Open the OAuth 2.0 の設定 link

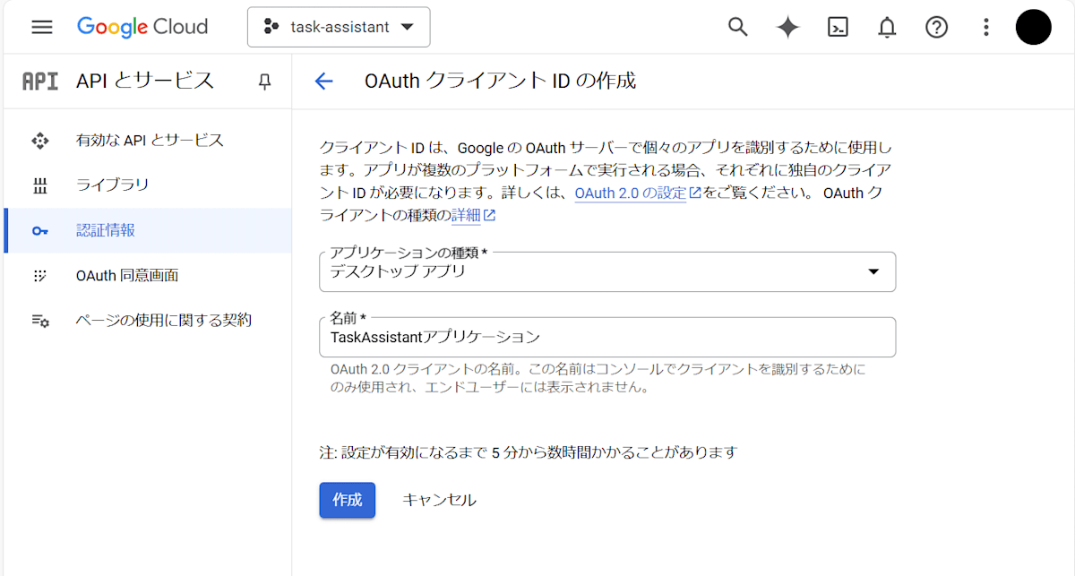pos(638,193)
